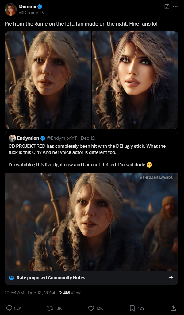Open the share upload icon

click(x=173, y=308)
